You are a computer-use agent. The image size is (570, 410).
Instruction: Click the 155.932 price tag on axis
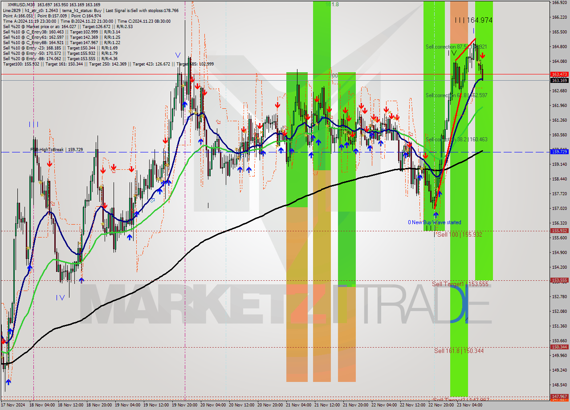[559, 231]
